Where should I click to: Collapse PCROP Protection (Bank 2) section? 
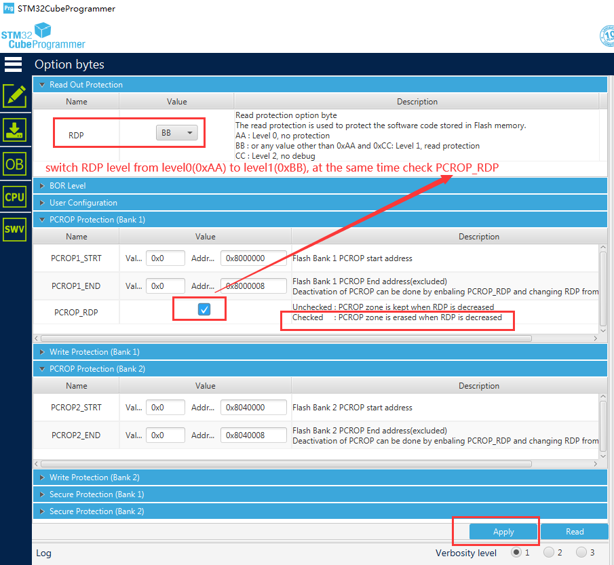coord(320,369)
